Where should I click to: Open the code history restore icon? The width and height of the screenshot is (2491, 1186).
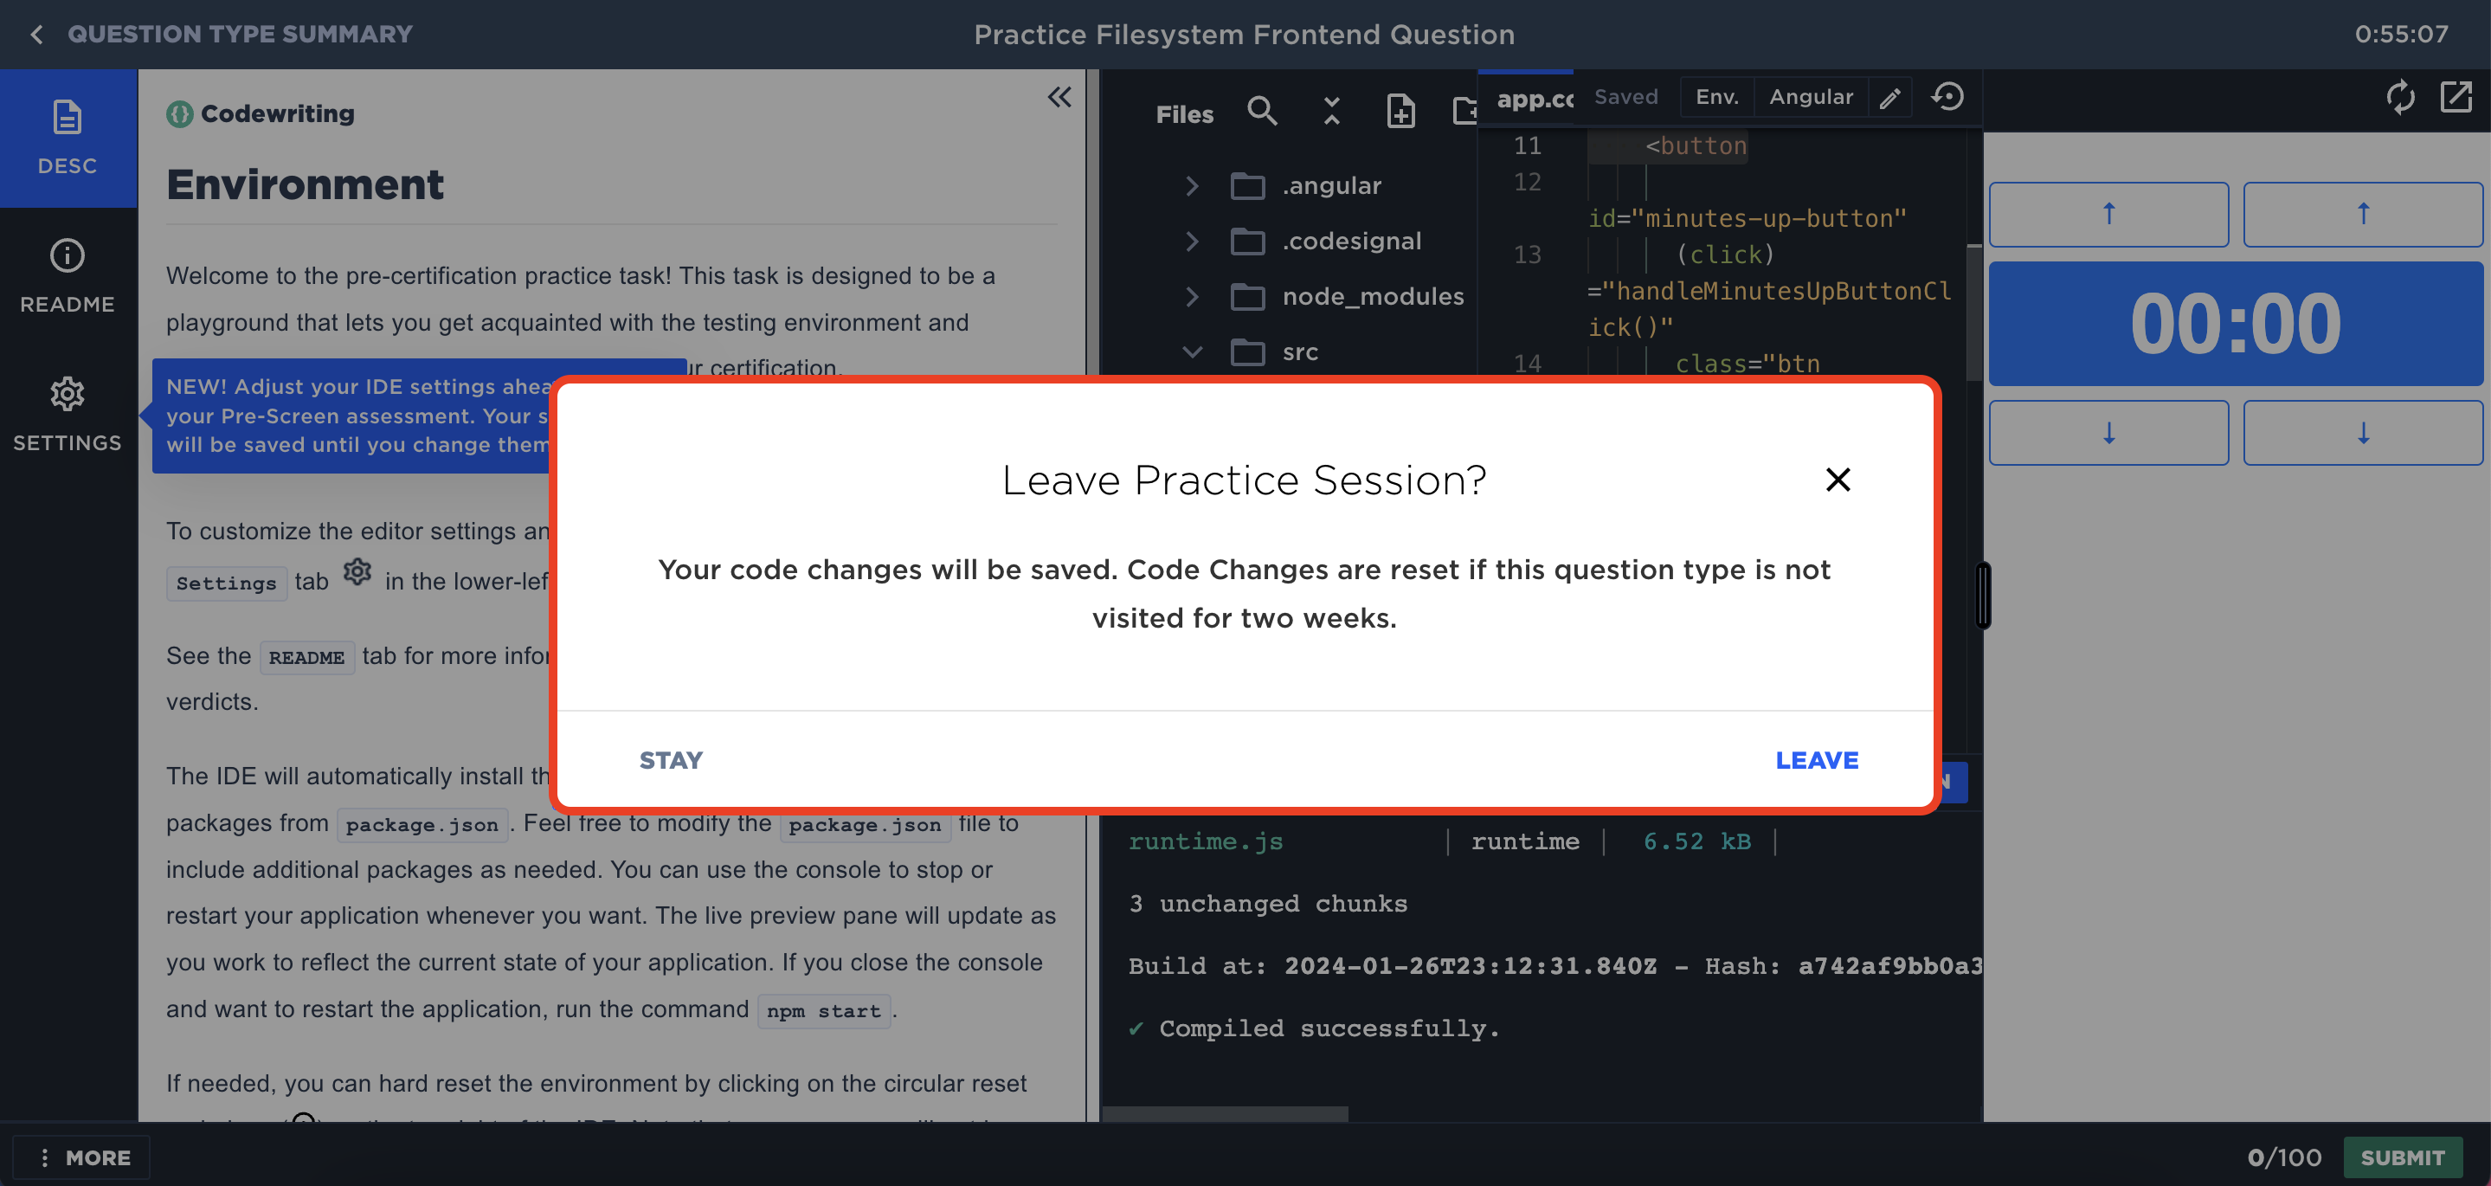click(1947, 97)
